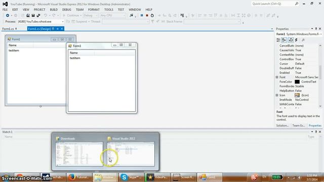Select testitem in the running Form1 window
This screenshot has height=182, width=324.
pyautogui.click(x=75, y=58)
